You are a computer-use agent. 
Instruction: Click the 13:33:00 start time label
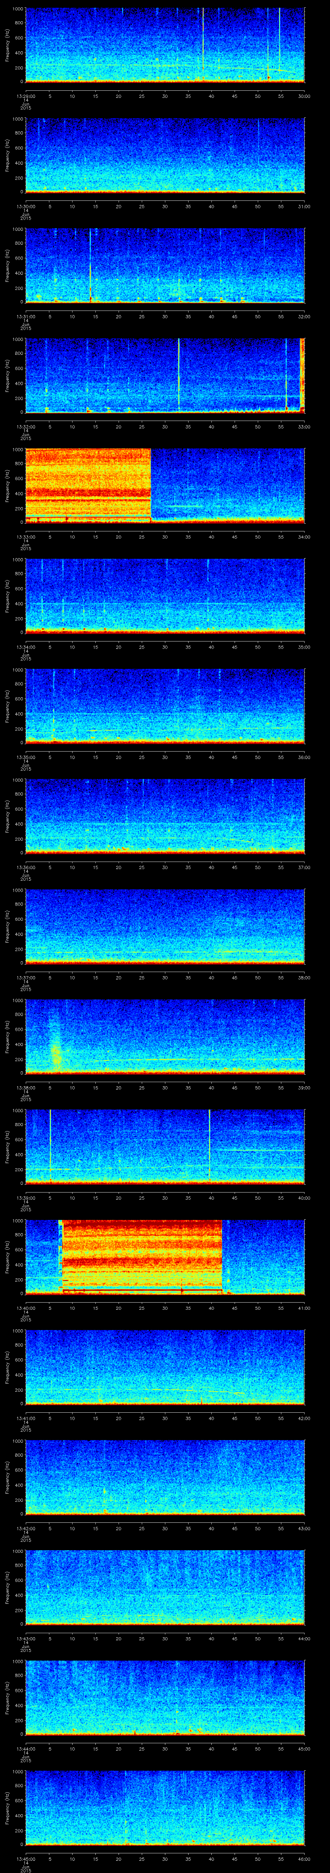(x=25, y=537)
